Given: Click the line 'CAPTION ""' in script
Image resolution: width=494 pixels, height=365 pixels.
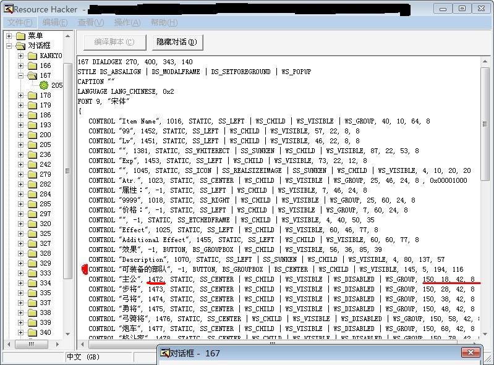Looking at the screenshot, I should [x=96, y=82].
